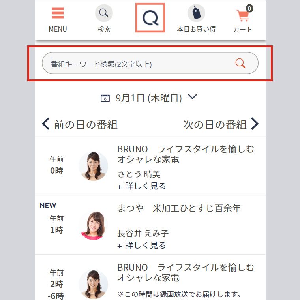Expand 詳しく見る under 長谷井 えみ子
Image resolution: width=300 pixels, height=300 pixels.
[x=142, y=245]
